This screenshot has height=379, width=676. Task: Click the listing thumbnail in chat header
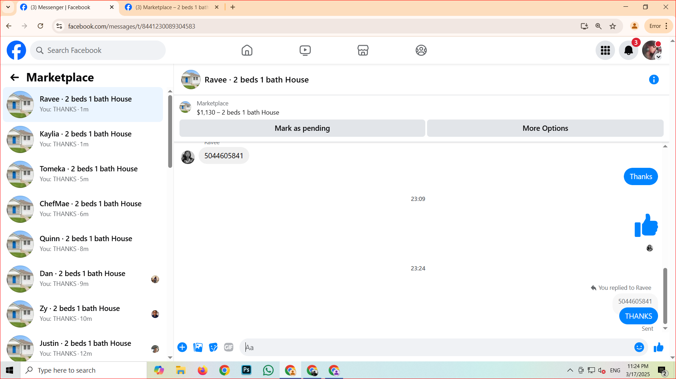pos(191,80)
